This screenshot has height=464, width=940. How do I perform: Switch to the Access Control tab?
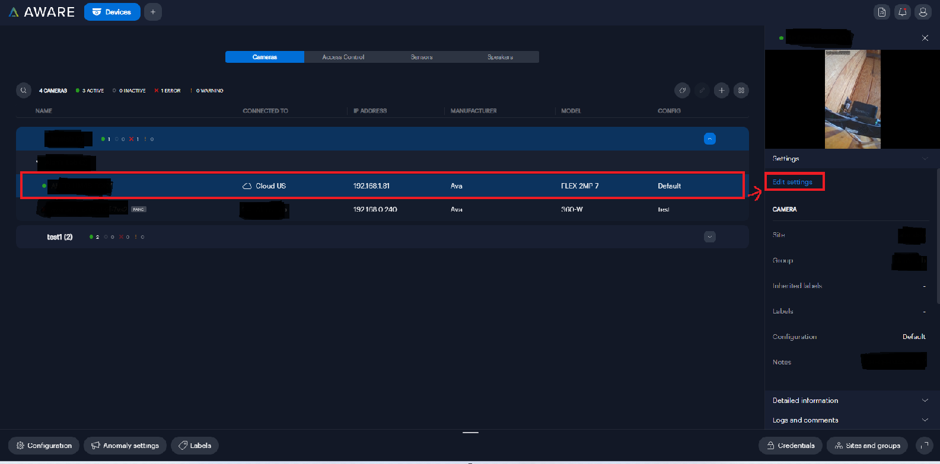pyautogui.click(x=343, y=57)
